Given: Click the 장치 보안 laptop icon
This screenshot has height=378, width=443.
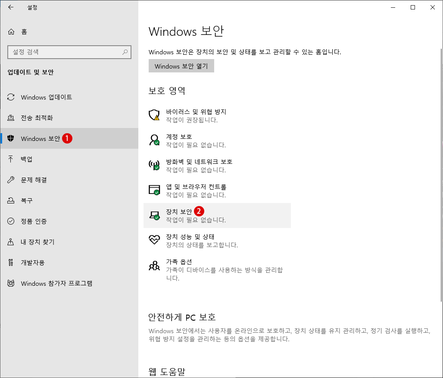Looking at the screenshot, I should pyautogui.click(x=154, y=216).
